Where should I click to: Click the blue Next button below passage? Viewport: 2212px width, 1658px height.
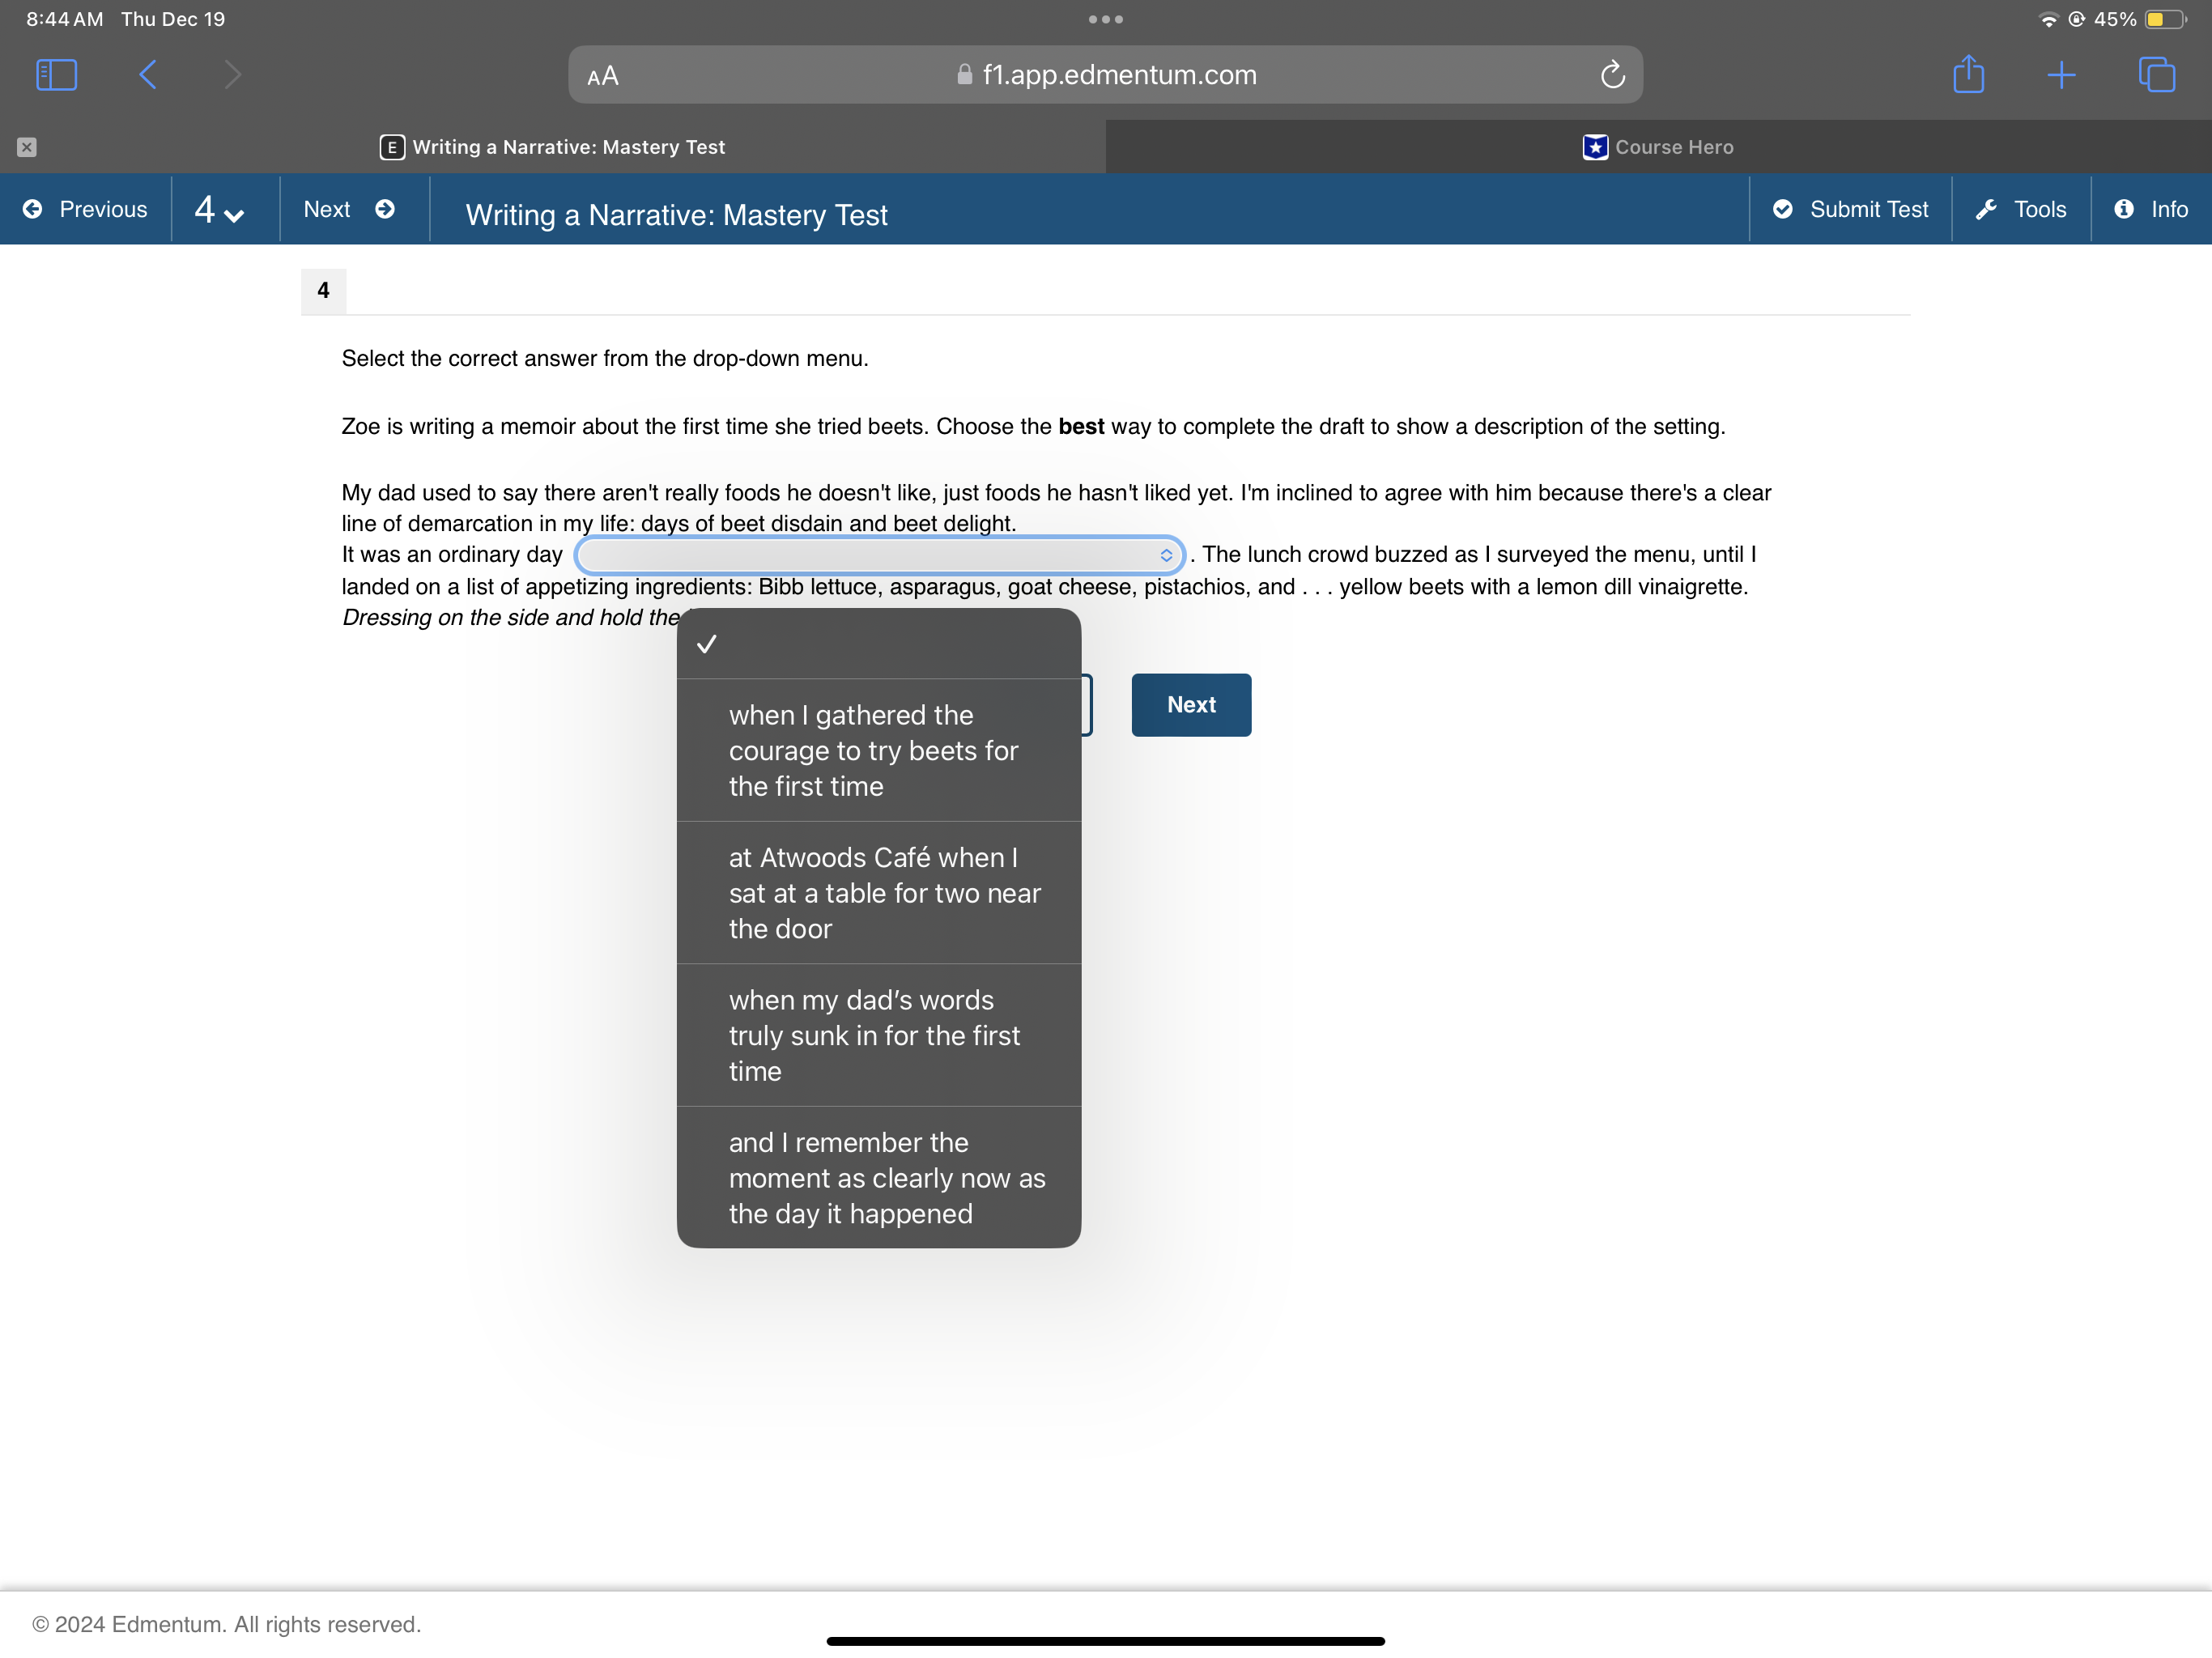point(1190,705)
